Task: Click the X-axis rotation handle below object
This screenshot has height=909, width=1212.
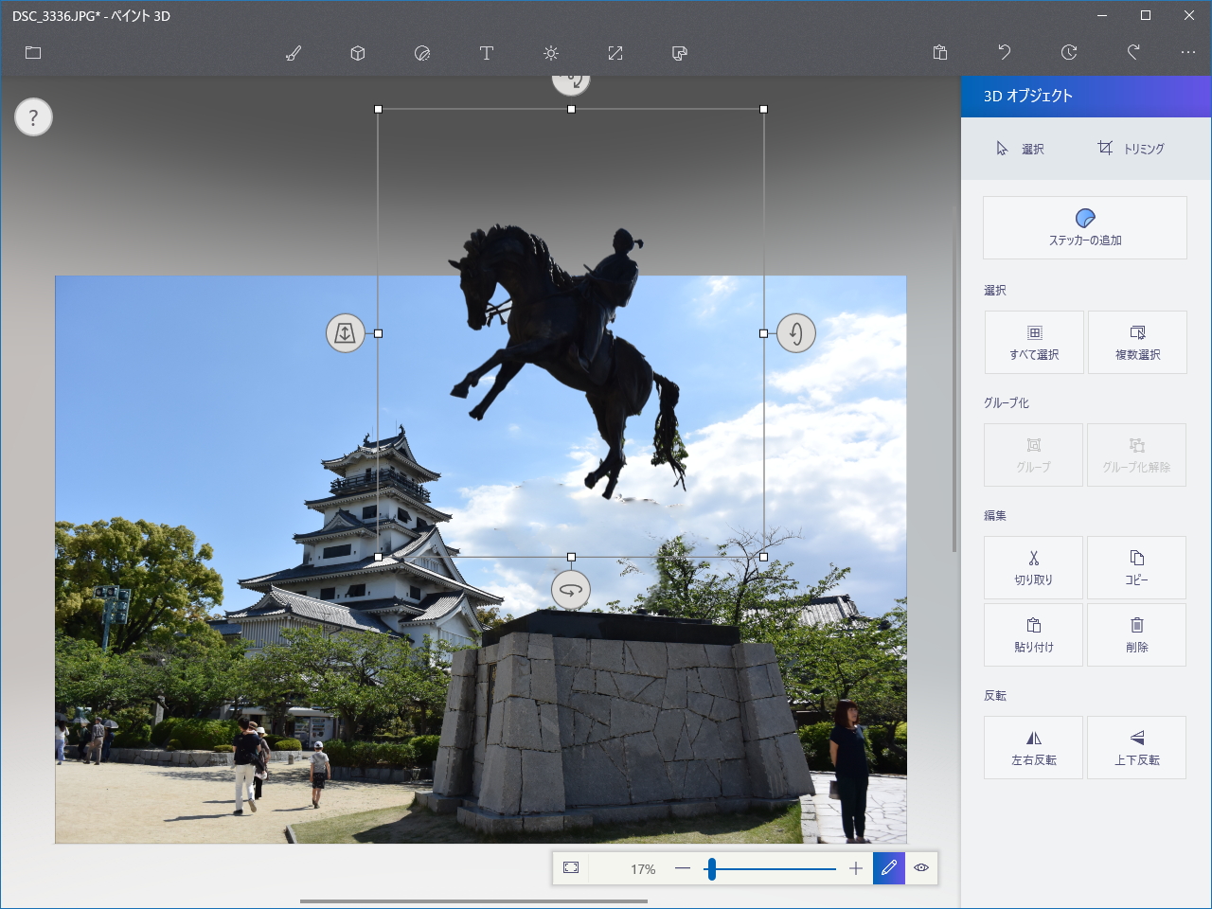Action: [x=571, y=590]
